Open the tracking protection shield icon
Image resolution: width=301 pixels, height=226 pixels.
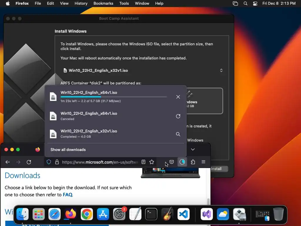[x=49, y=162]
